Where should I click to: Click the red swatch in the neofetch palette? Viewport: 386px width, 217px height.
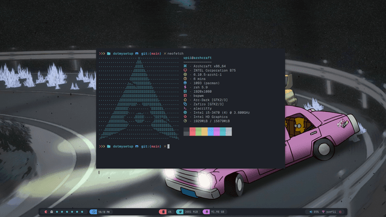click(192, 131)
